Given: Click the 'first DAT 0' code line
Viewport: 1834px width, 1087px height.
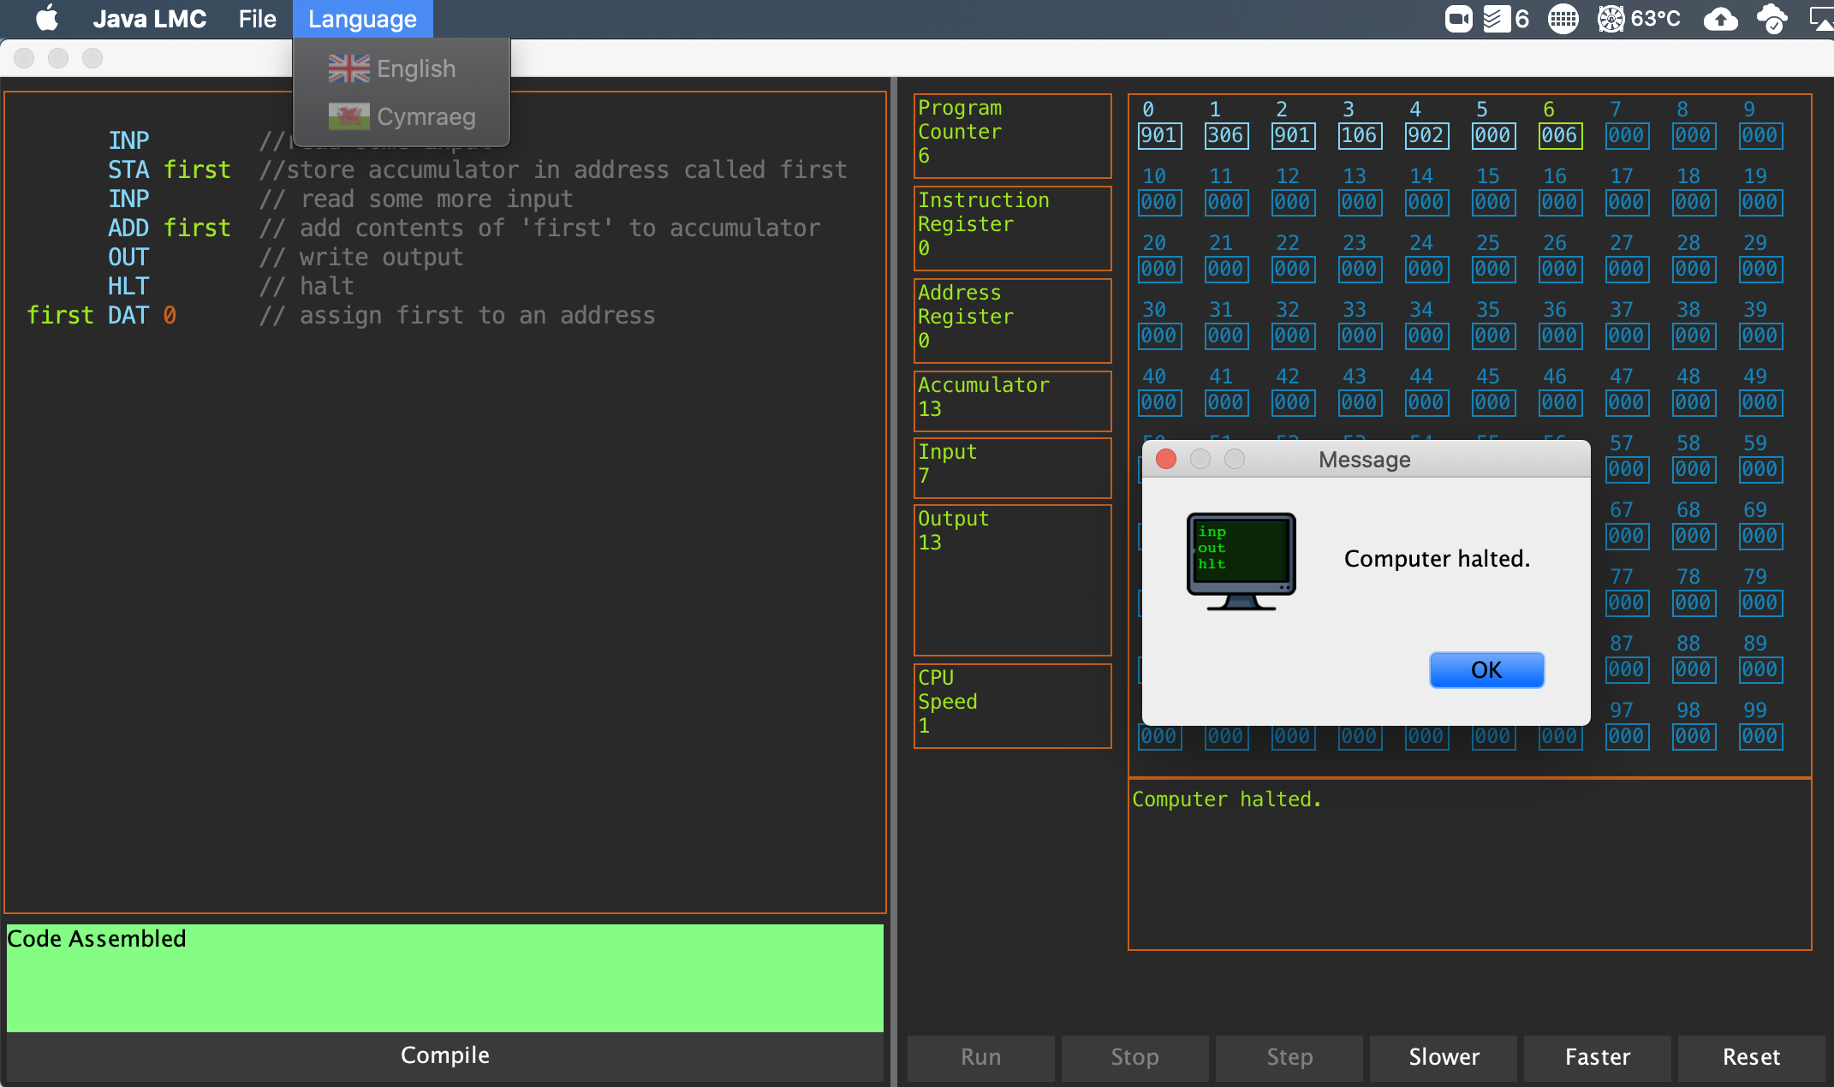Looking at the screenshot, I should (102, 315).
